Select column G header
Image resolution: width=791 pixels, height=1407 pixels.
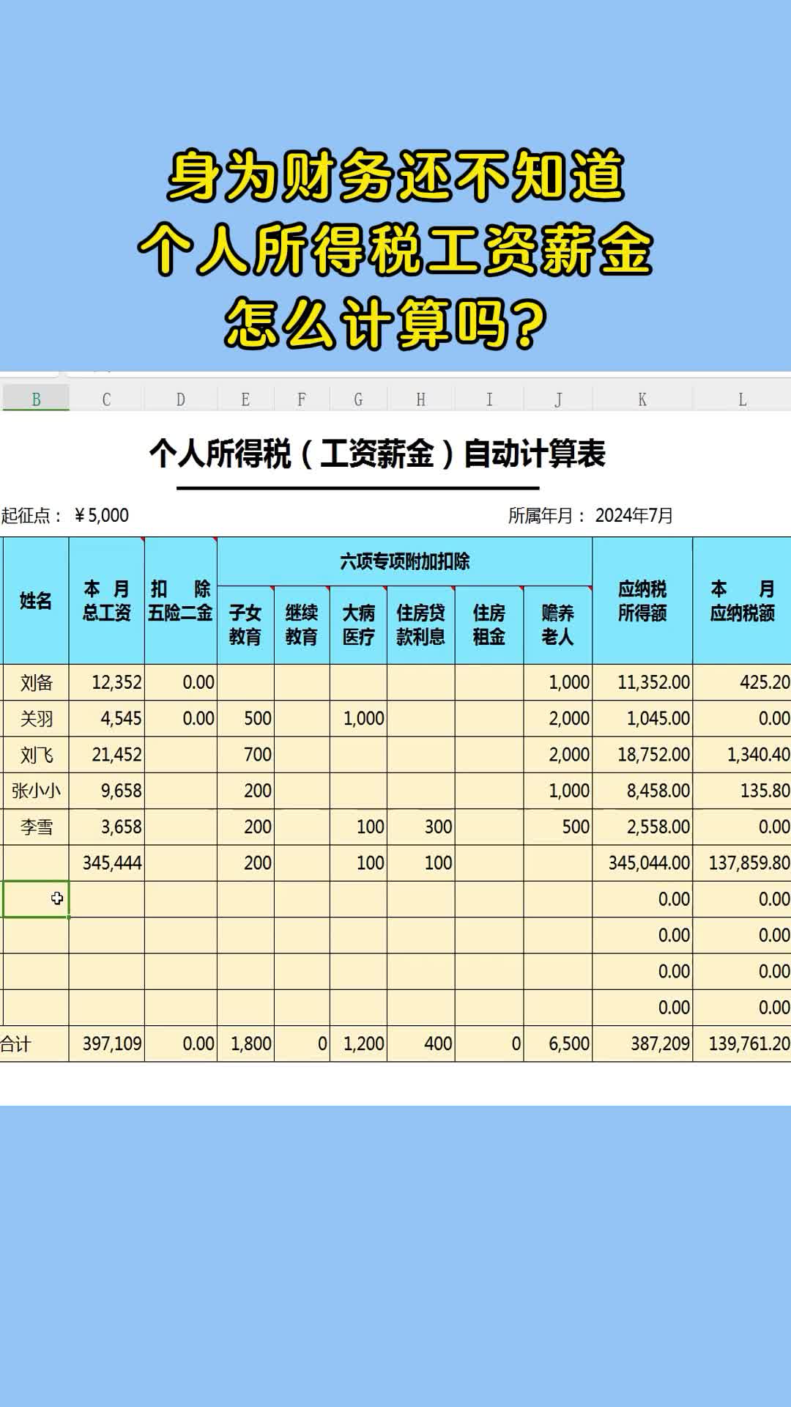[x=358, y=399]
